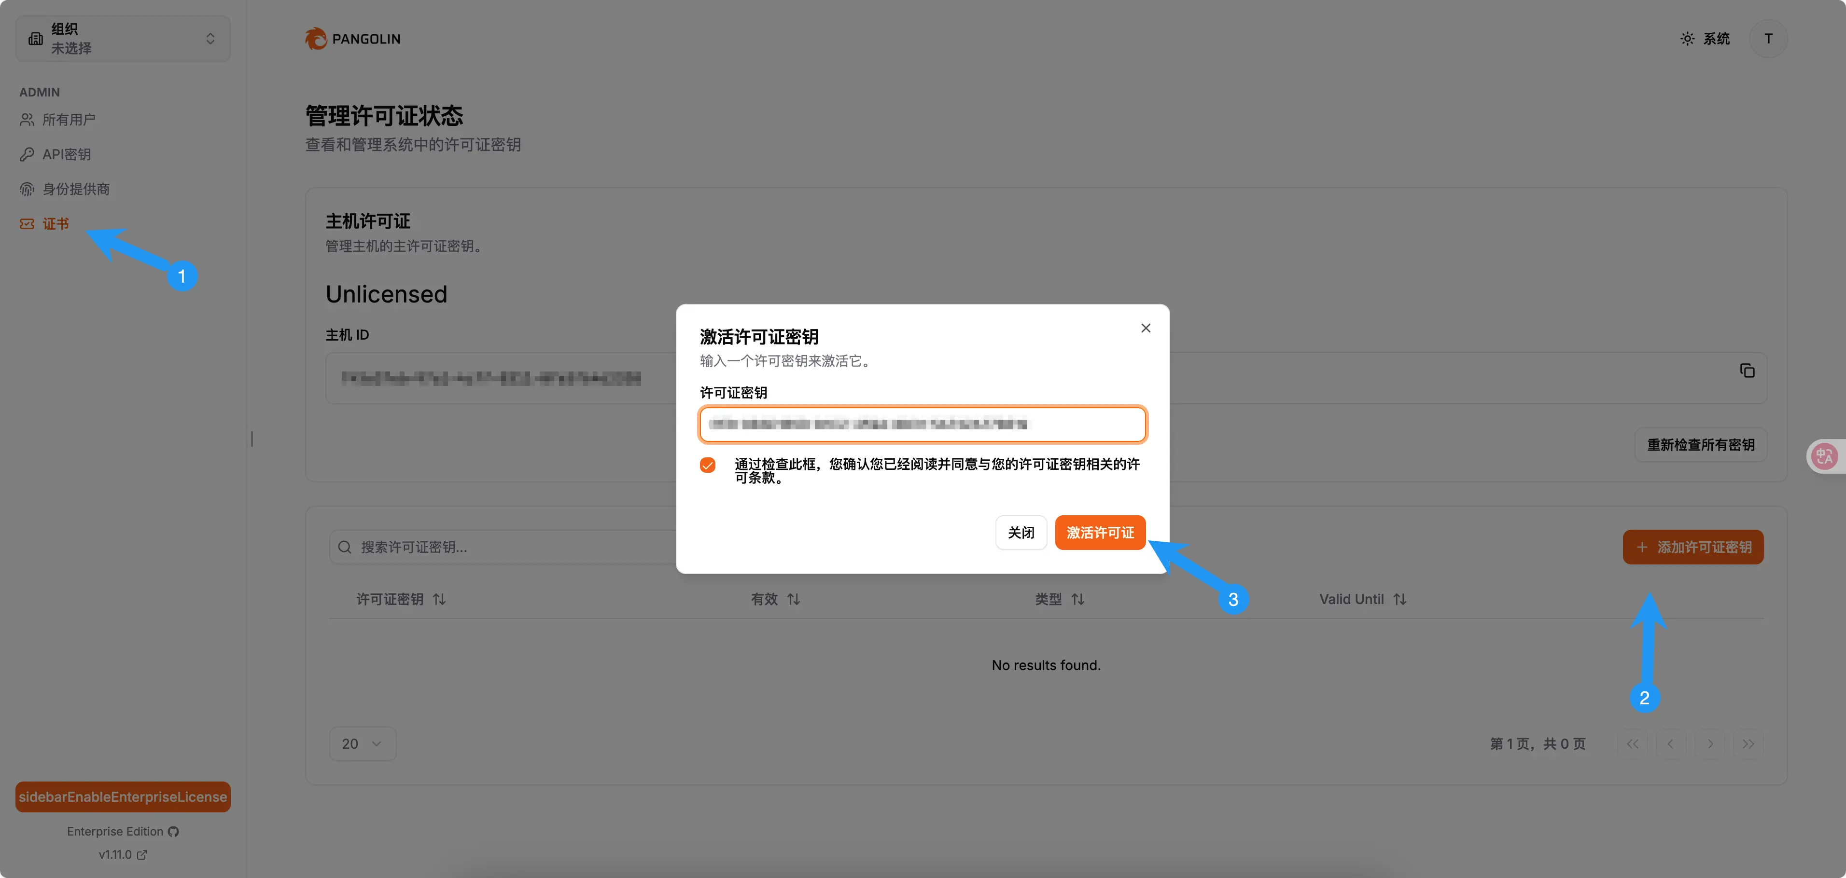1846x878 pixels.
Task: Go to API密钥 sidebar item
Action: [66, 154]
